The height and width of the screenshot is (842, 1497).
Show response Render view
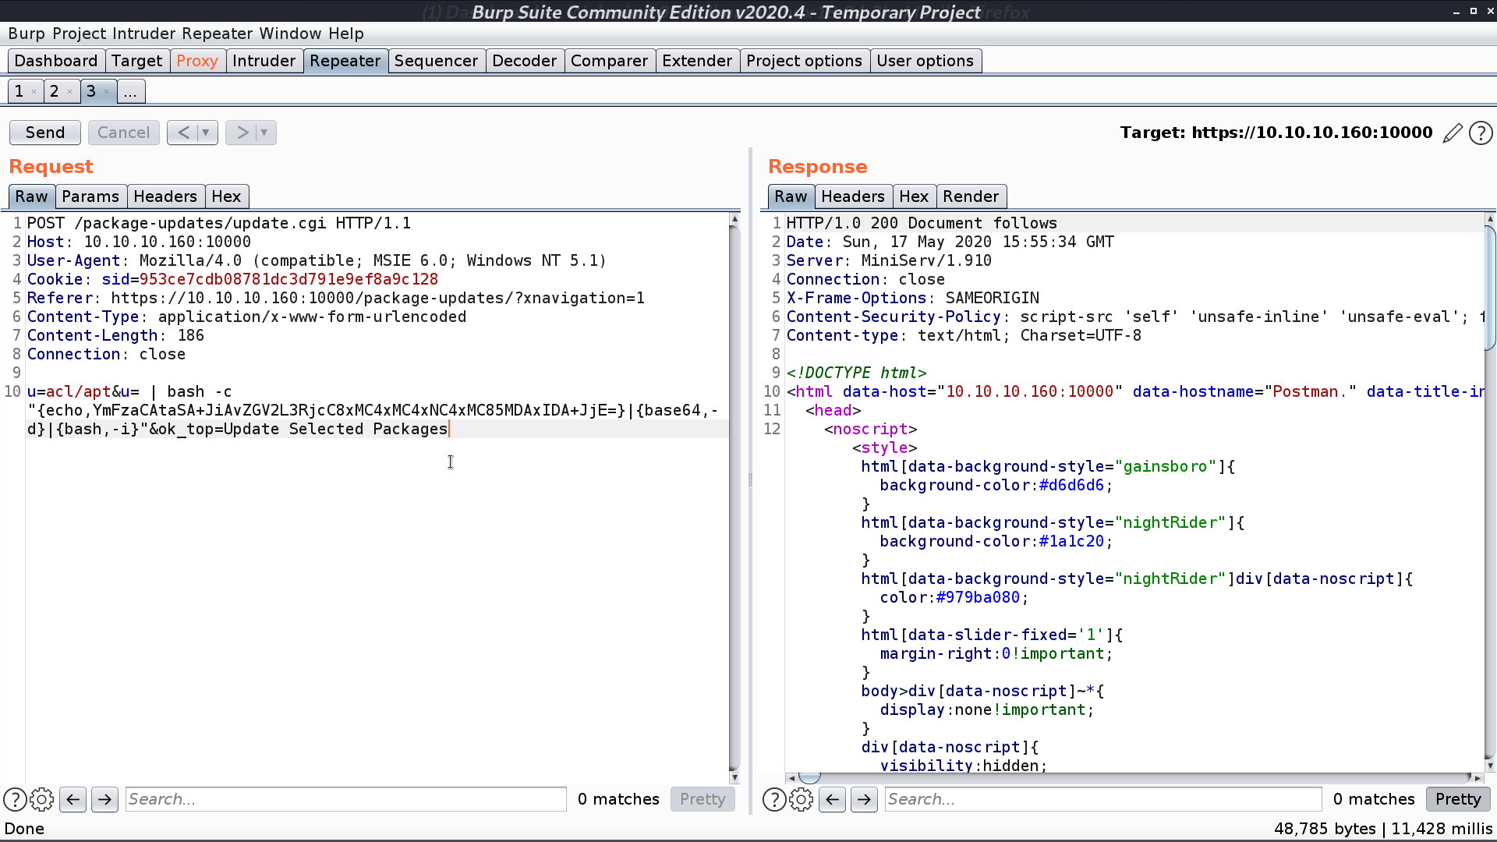coord(971,196)
